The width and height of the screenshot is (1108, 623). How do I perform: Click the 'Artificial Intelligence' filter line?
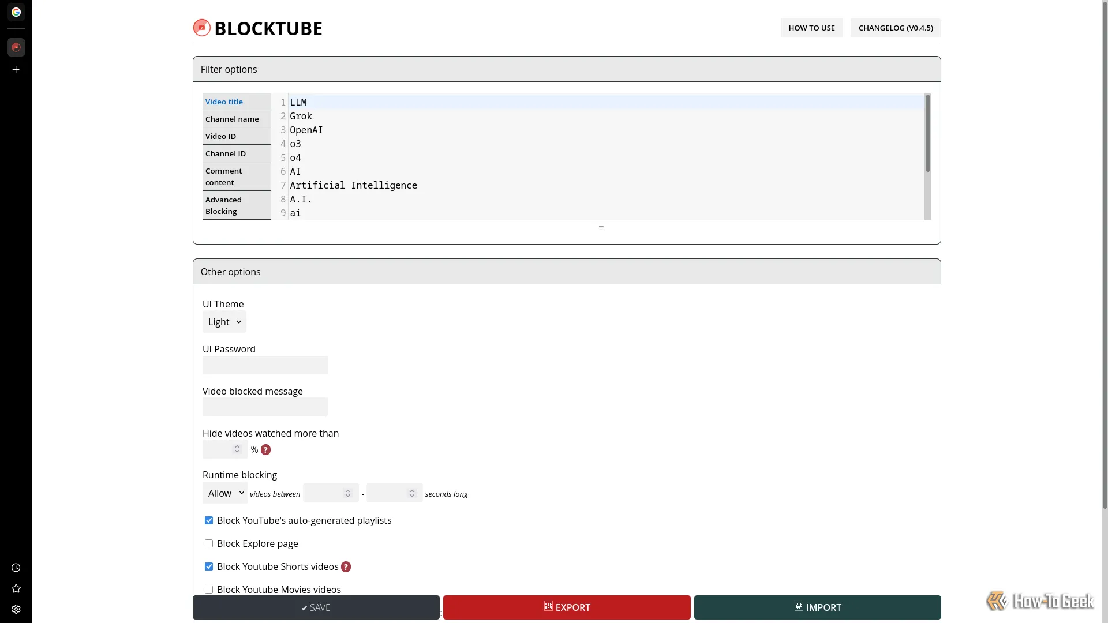click(606, 185)
